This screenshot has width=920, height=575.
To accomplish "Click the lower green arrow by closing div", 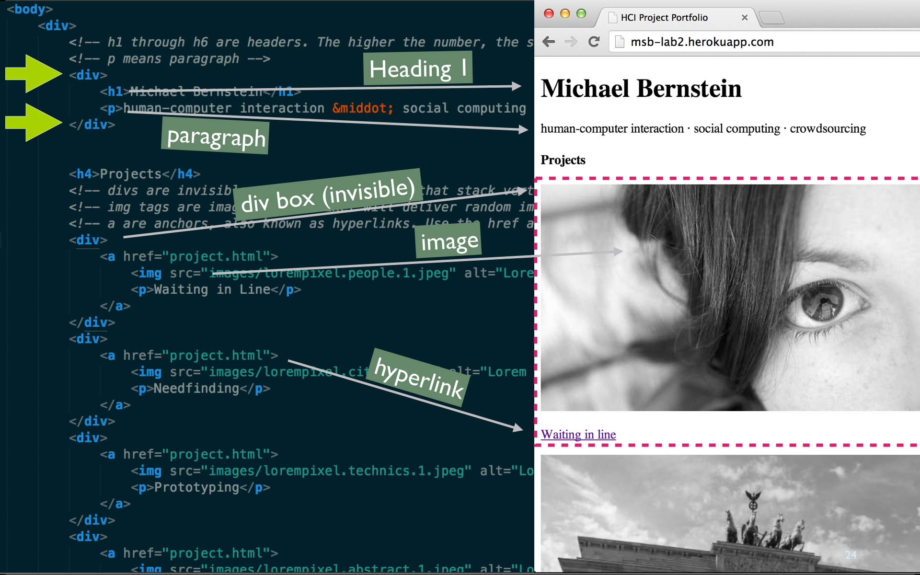I will pyautogui.click(x=34, y=122).
